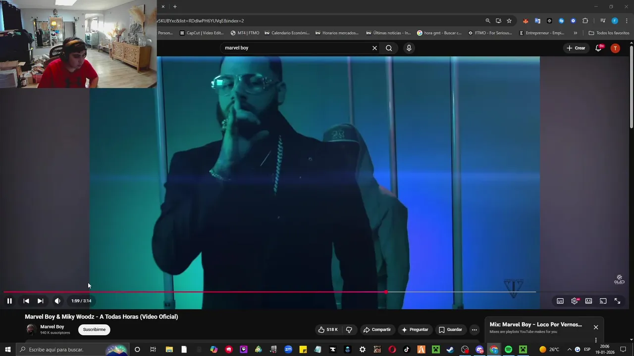Save video with Guardar button

click(x=450, y=330)
